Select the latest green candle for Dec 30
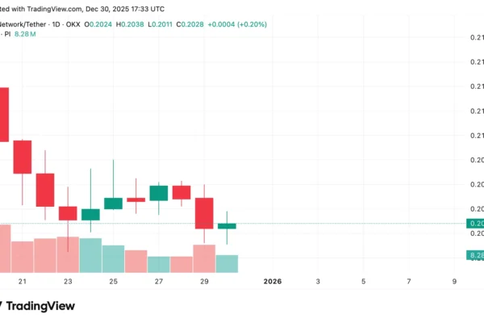484x323 pixels. coord(227,226)
